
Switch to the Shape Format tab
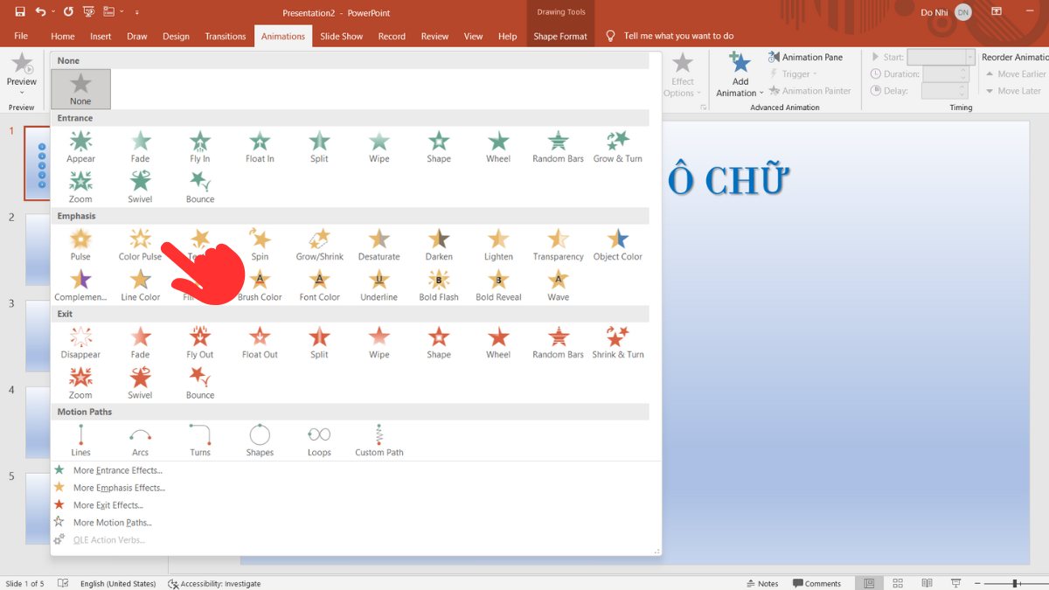pyautogui.click(x=560, y=36)
